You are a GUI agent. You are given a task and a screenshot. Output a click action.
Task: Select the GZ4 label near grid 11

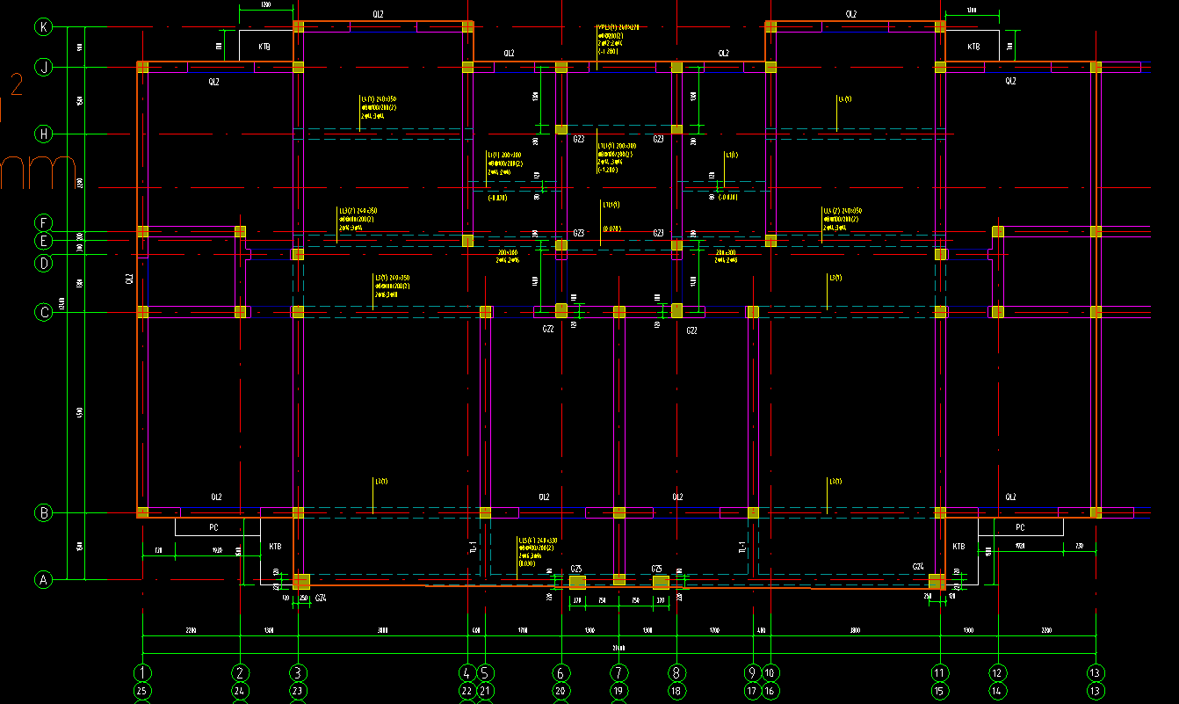918,567
